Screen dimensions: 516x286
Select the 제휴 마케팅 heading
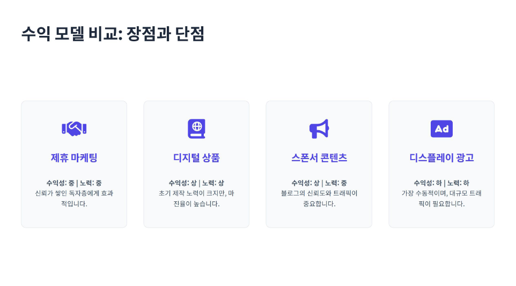coord(74,158)
